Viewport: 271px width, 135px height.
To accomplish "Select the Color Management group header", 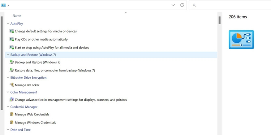I will pyautogui.click(x=24, y=92).
